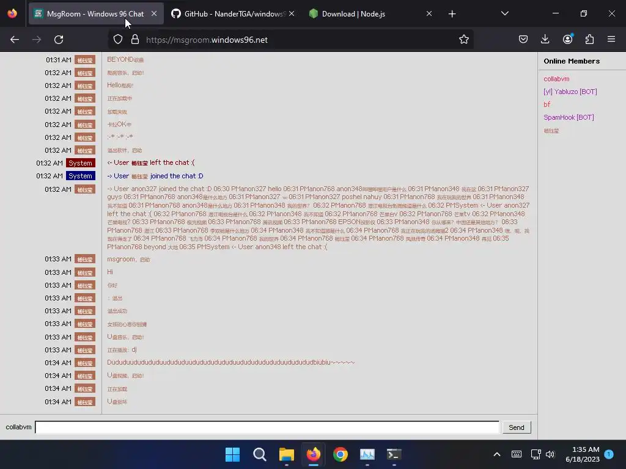The height and width of the screenshot is (469, 626).
Task: Click the Firefox View icon at tab bar start
Action: click(x=12, y=13)
